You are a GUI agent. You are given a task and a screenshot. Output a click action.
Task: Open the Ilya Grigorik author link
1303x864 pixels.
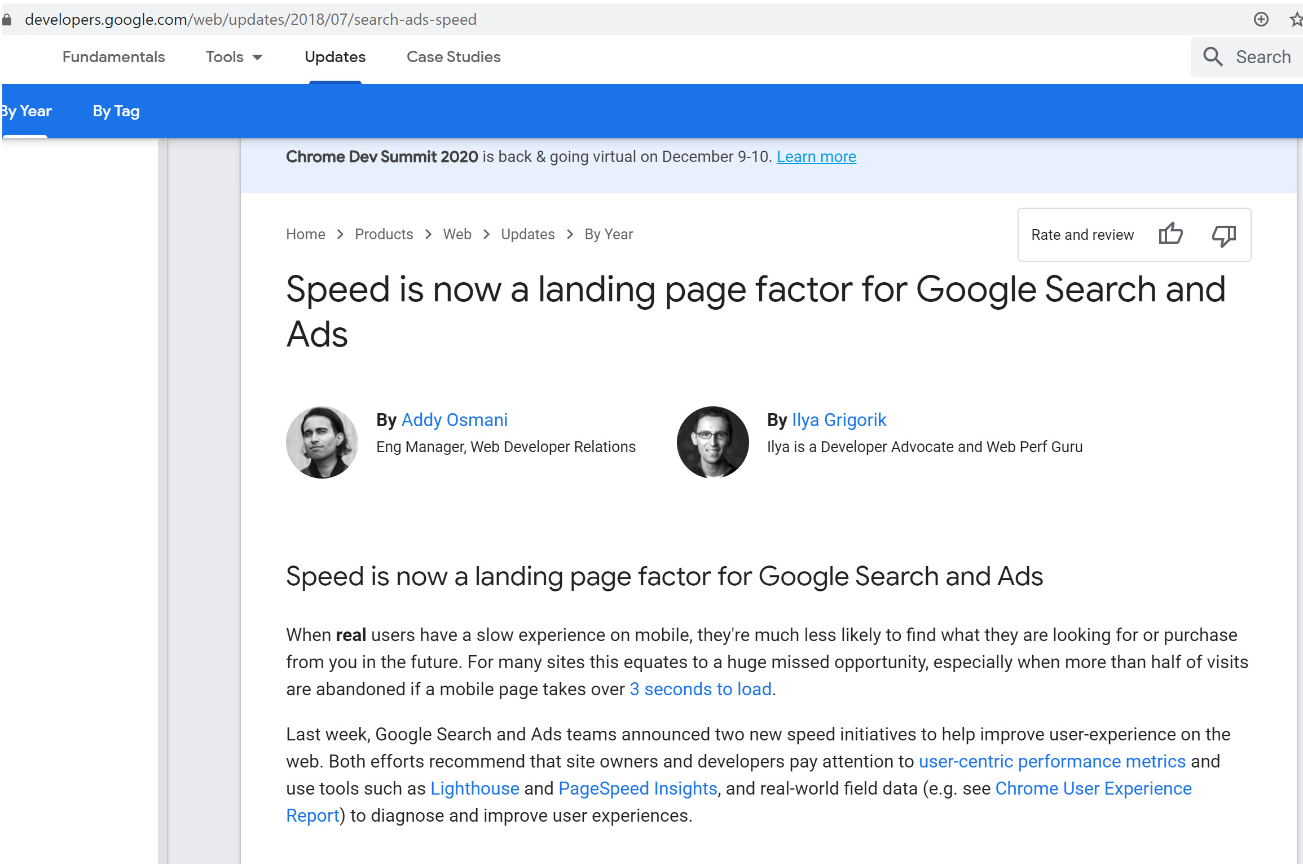(x=839, y=420)
